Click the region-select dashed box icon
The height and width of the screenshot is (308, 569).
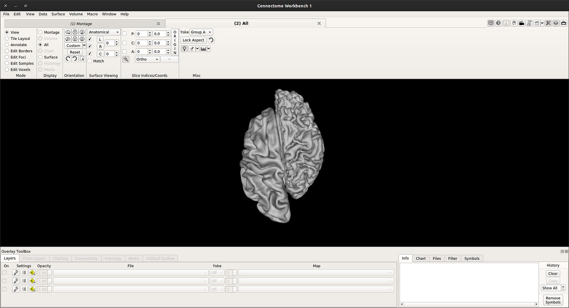pyautogui.click(x=82, y=58)
